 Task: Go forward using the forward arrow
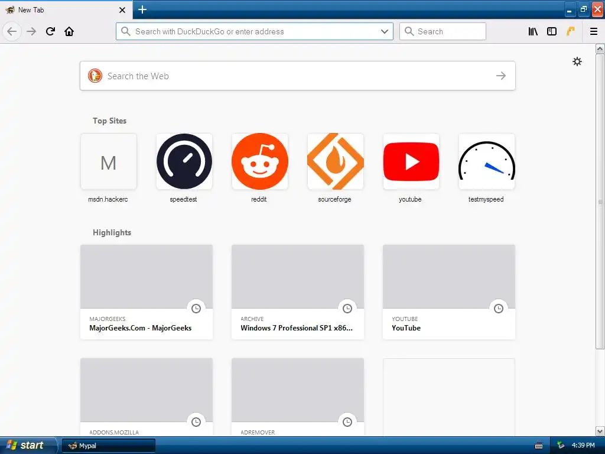point(31,31)
